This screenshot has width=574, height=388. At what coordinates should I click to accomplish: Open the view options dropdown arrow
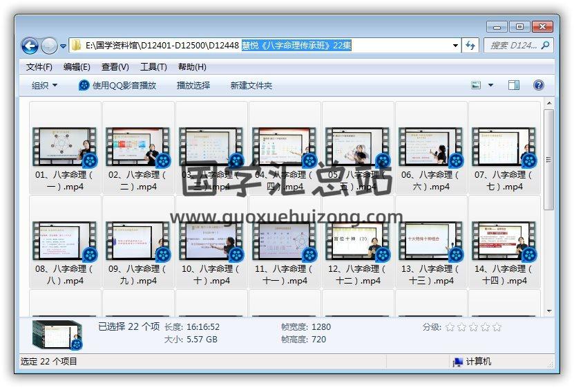pyautogui.click(x=490, y=85)
